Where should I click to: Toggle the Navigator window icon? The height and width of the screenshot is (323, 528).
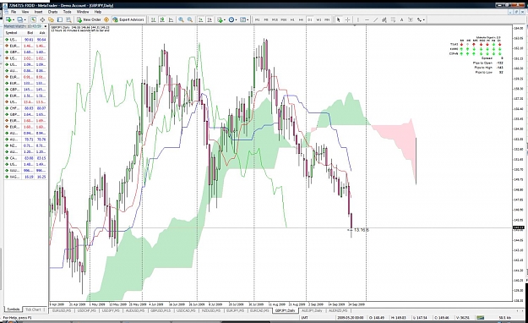52,20
